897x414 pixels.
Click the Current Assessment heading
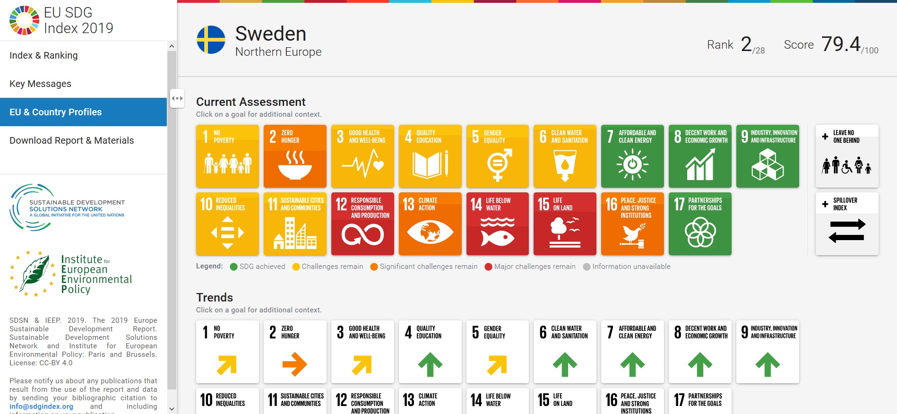coord(250,102)
